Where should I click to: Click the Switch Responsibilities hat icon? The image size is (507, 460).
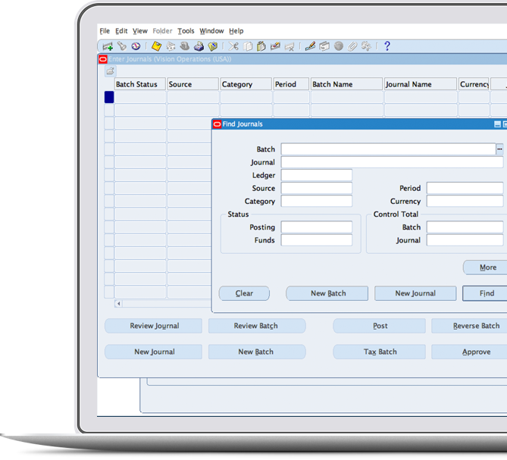pyautogui.click(x=185, y=46)
